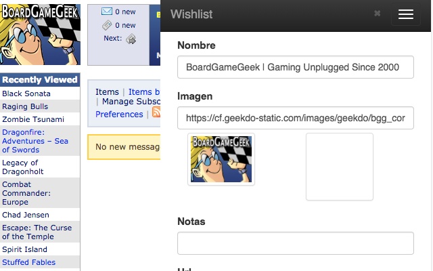Click into the Imagen URL field
Viewport: 433px width, 271px height.
(296, 118)
